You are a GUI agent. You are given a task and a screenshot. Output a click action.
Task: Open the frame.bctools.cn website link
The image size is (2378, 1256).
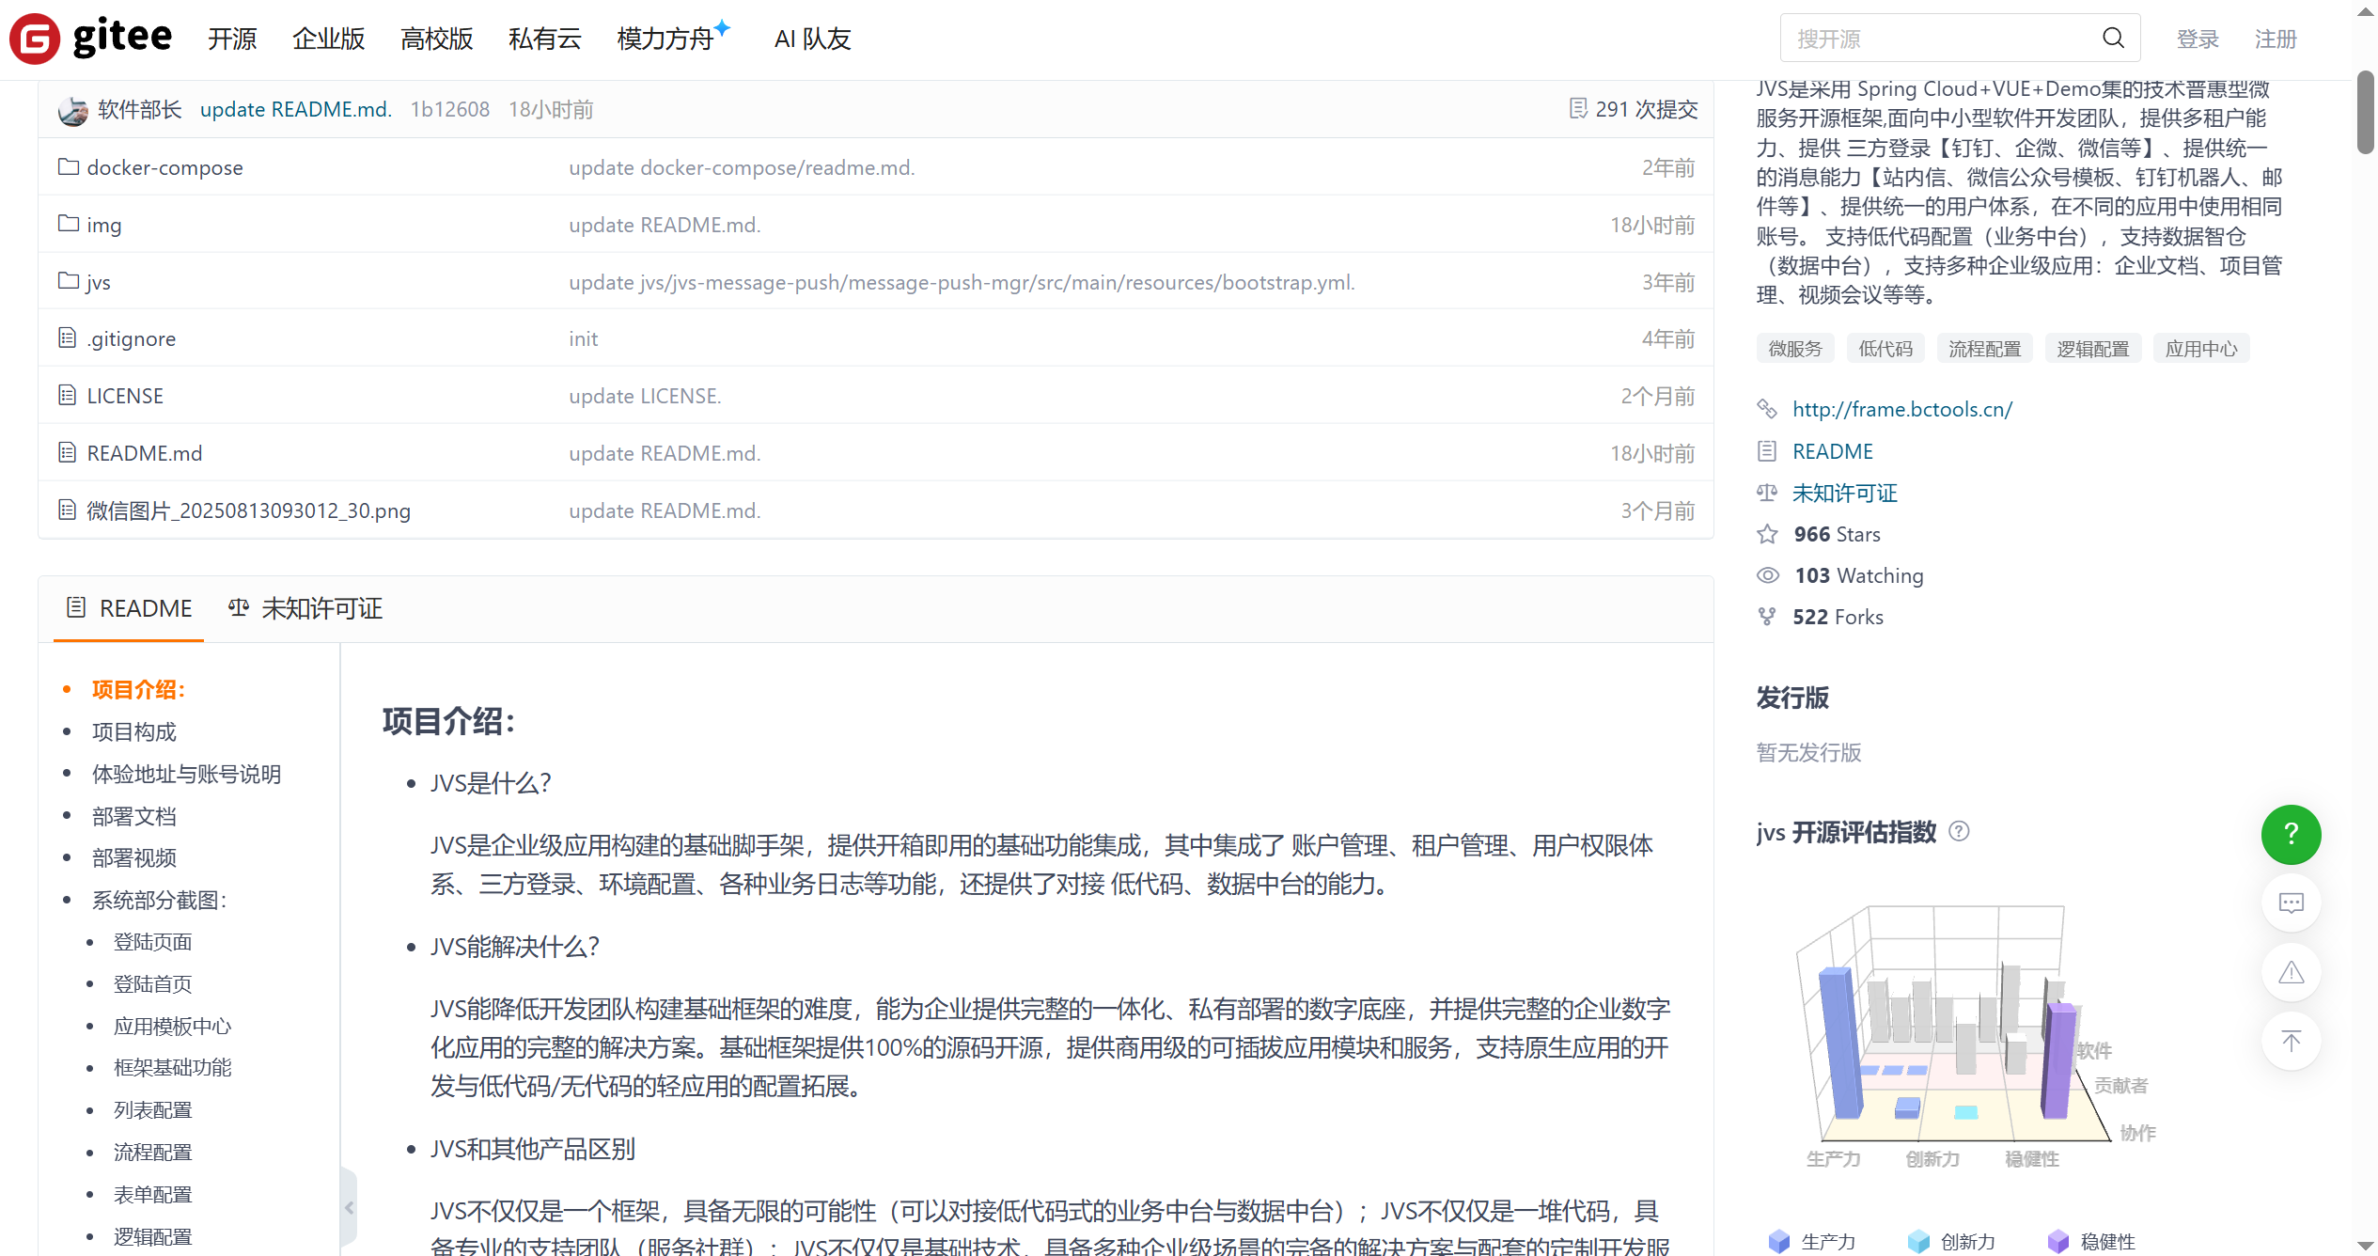pos(1901,409)
